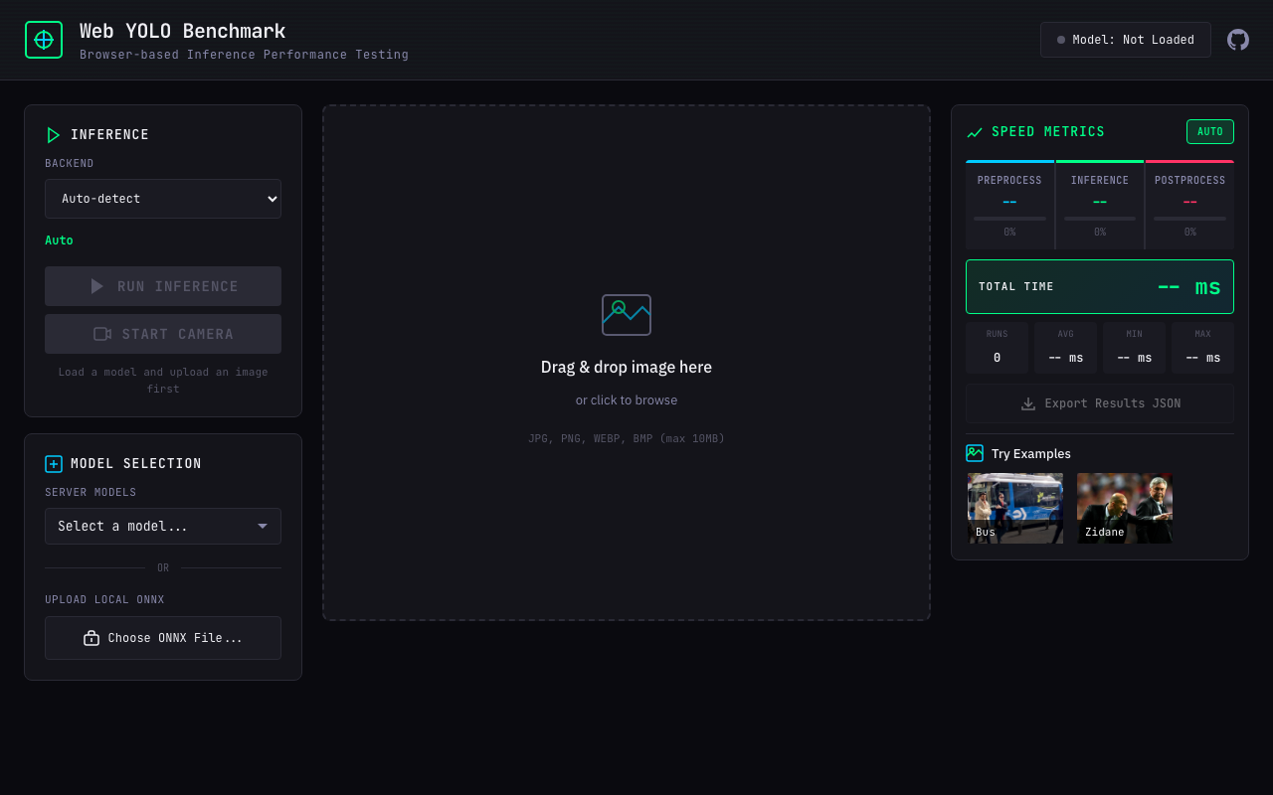Viewport: 1273px width, 795px height.
Task: Load the Bus example image
Action: click(x=1015, y=508)
